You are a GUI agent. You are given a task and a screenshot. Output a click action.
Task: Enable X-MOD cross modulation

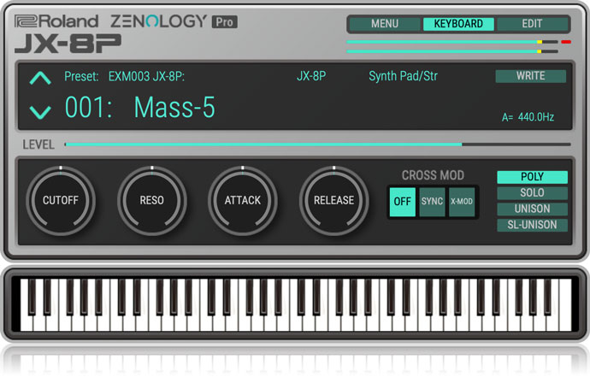pyautogui.click(x=462, y=201)
